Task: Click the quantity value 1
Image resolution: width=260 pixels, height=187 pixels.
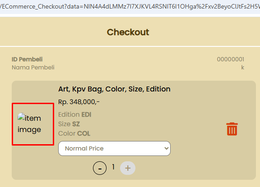Action: (113, 167)
